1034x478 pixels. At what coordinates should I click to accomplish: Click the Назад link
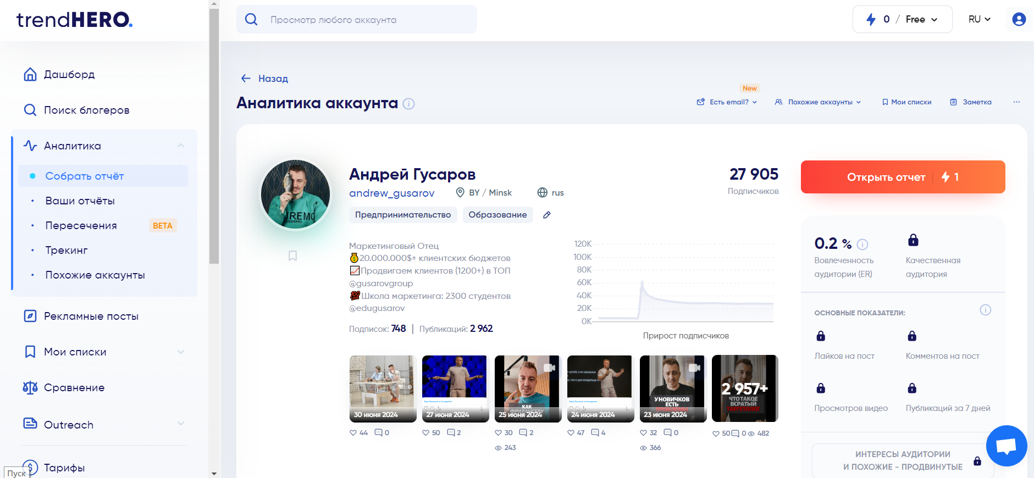(273, 79)
